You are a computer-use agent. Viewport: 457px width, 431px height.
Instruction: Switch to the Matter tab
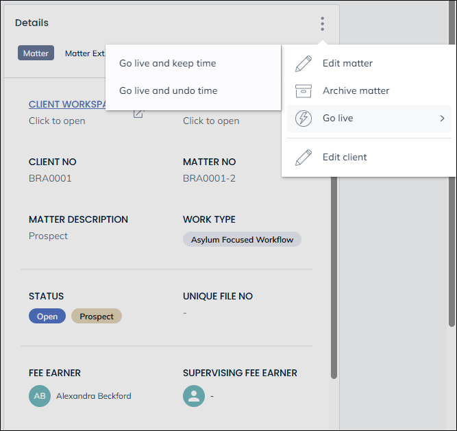[36, 53]
